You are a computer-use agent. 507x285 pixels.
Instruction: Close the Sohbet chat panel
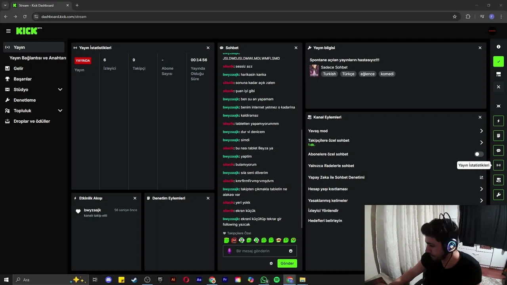(x=296, y=47)
